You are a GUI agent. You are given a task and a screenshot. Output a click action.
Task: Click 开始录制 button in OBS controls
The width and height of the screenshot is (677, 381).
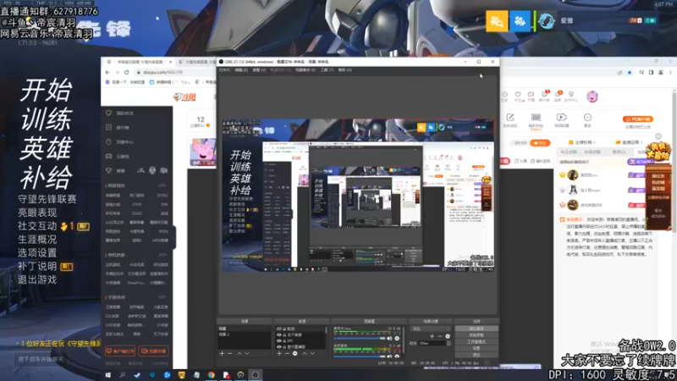[x=476, y=335]
